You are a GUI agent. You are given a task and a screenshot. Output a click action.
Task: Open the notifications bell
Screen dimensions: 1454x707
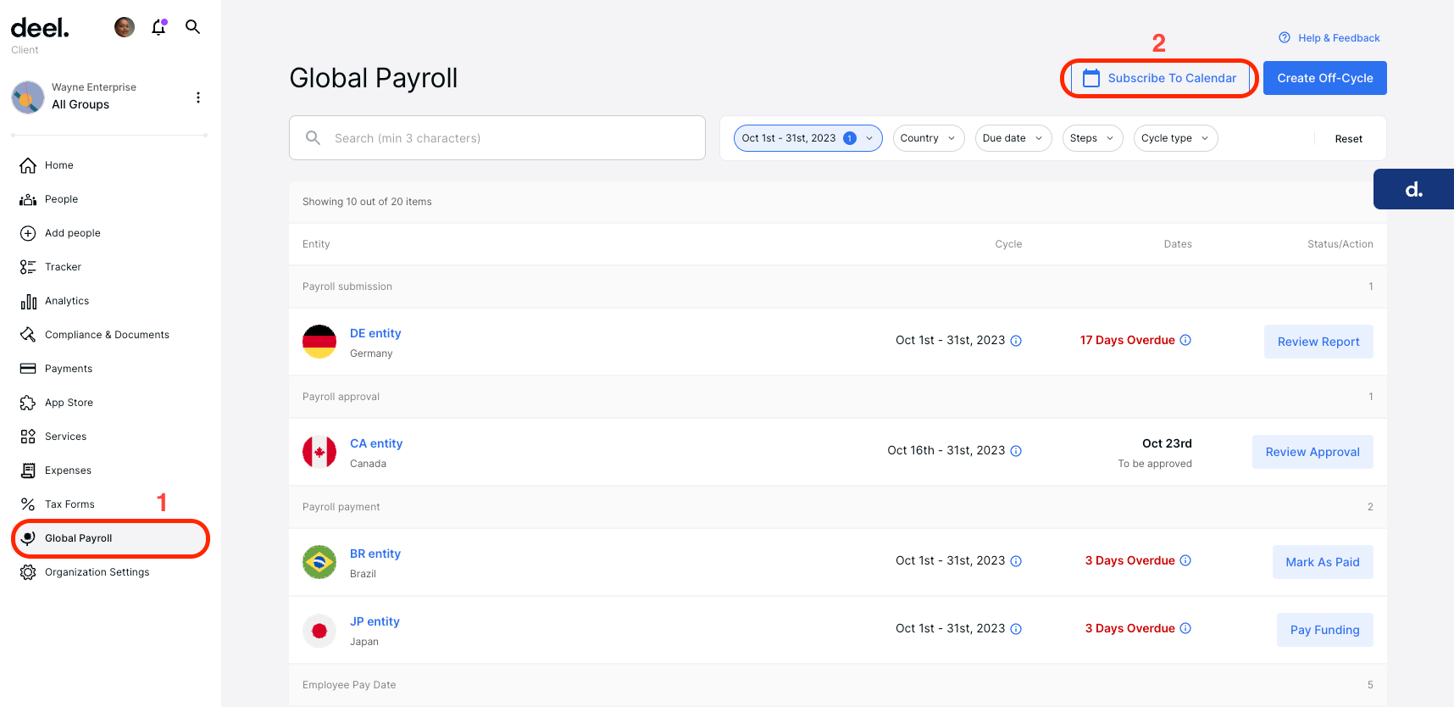click(158, 27)
